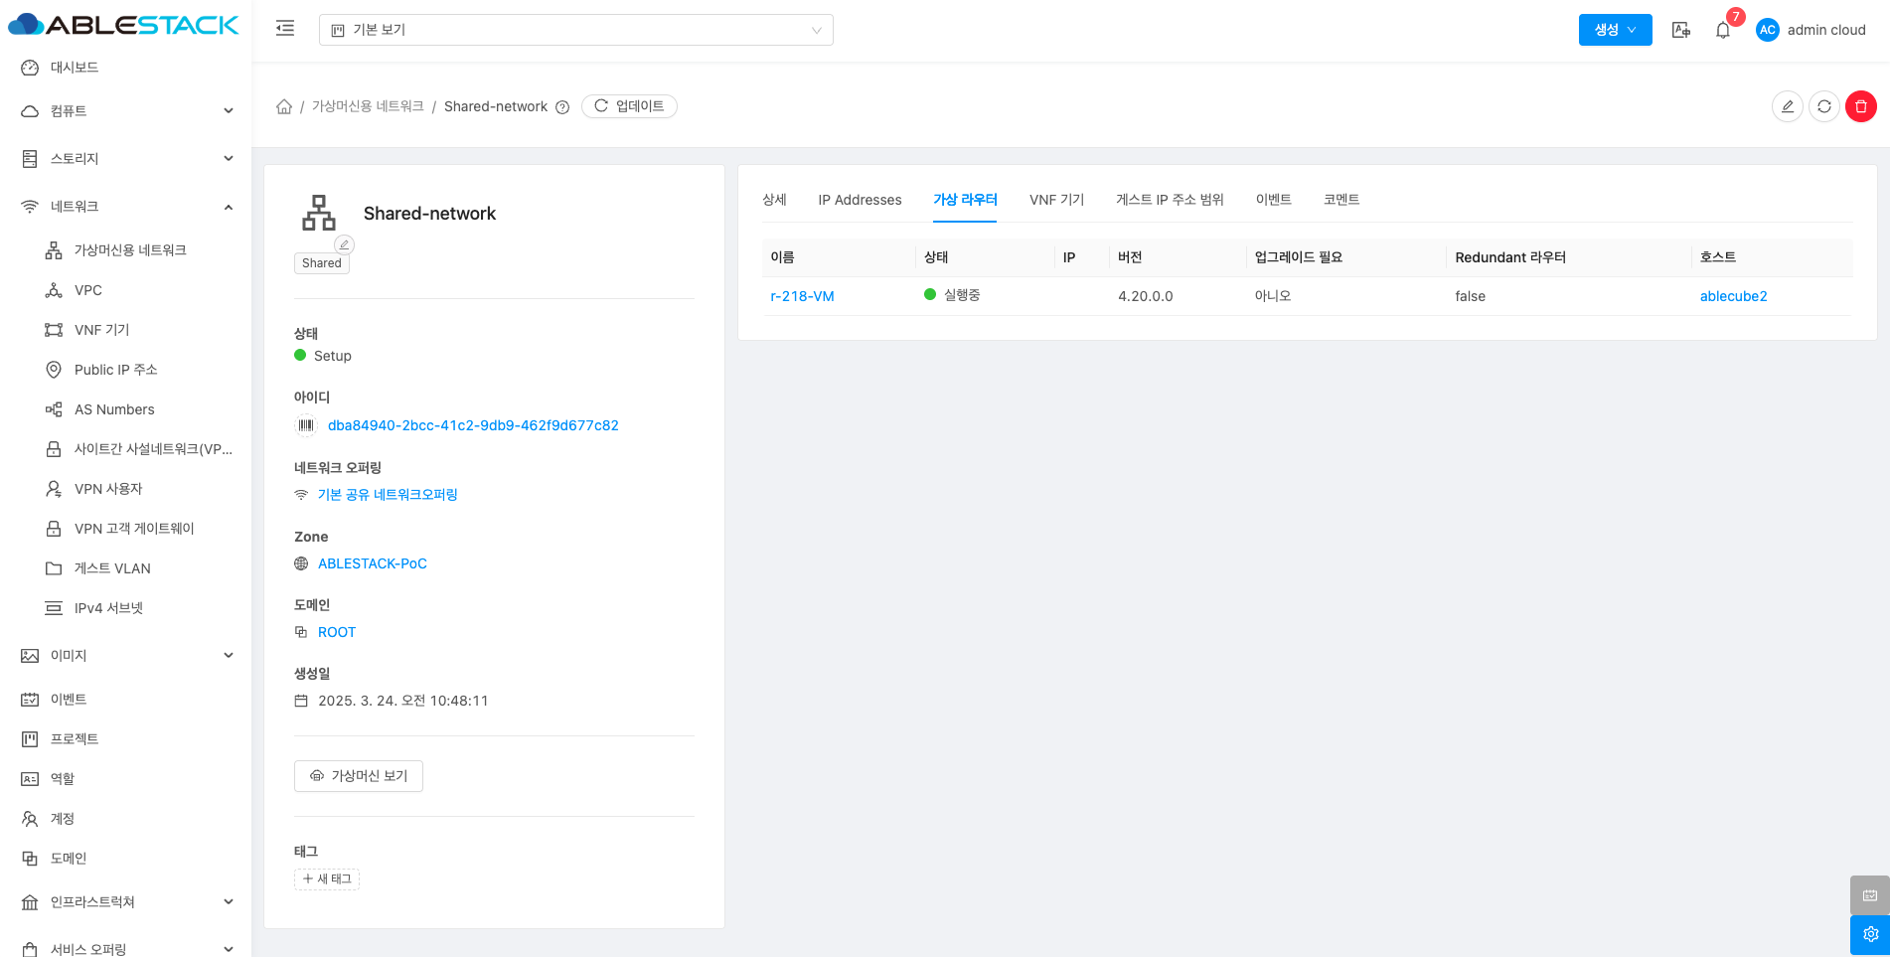The height and width of the screenshot is (957, 1890).
Task: Collapse the sidebar with the menu fold icon
Action: [x=285, y=29]
